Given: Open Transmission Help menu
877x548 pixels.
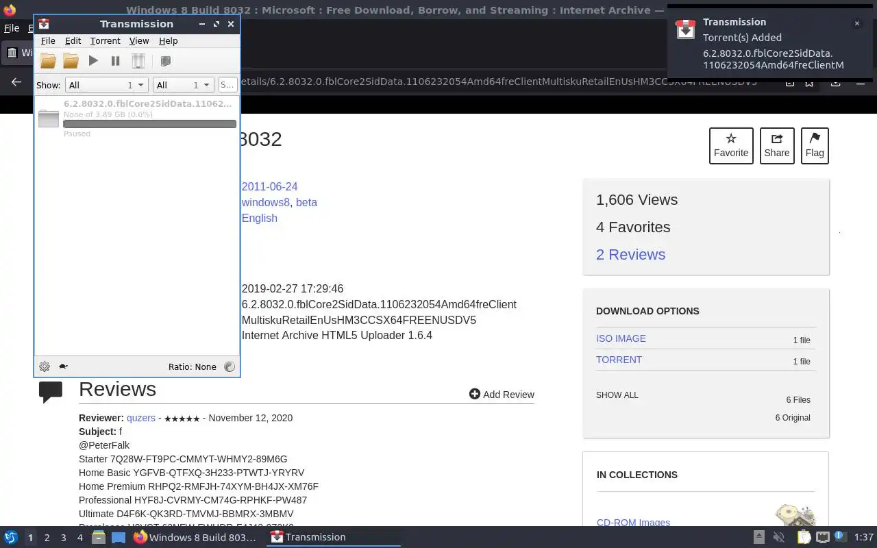Looking at the screenshot, I should tap(168, 41).
